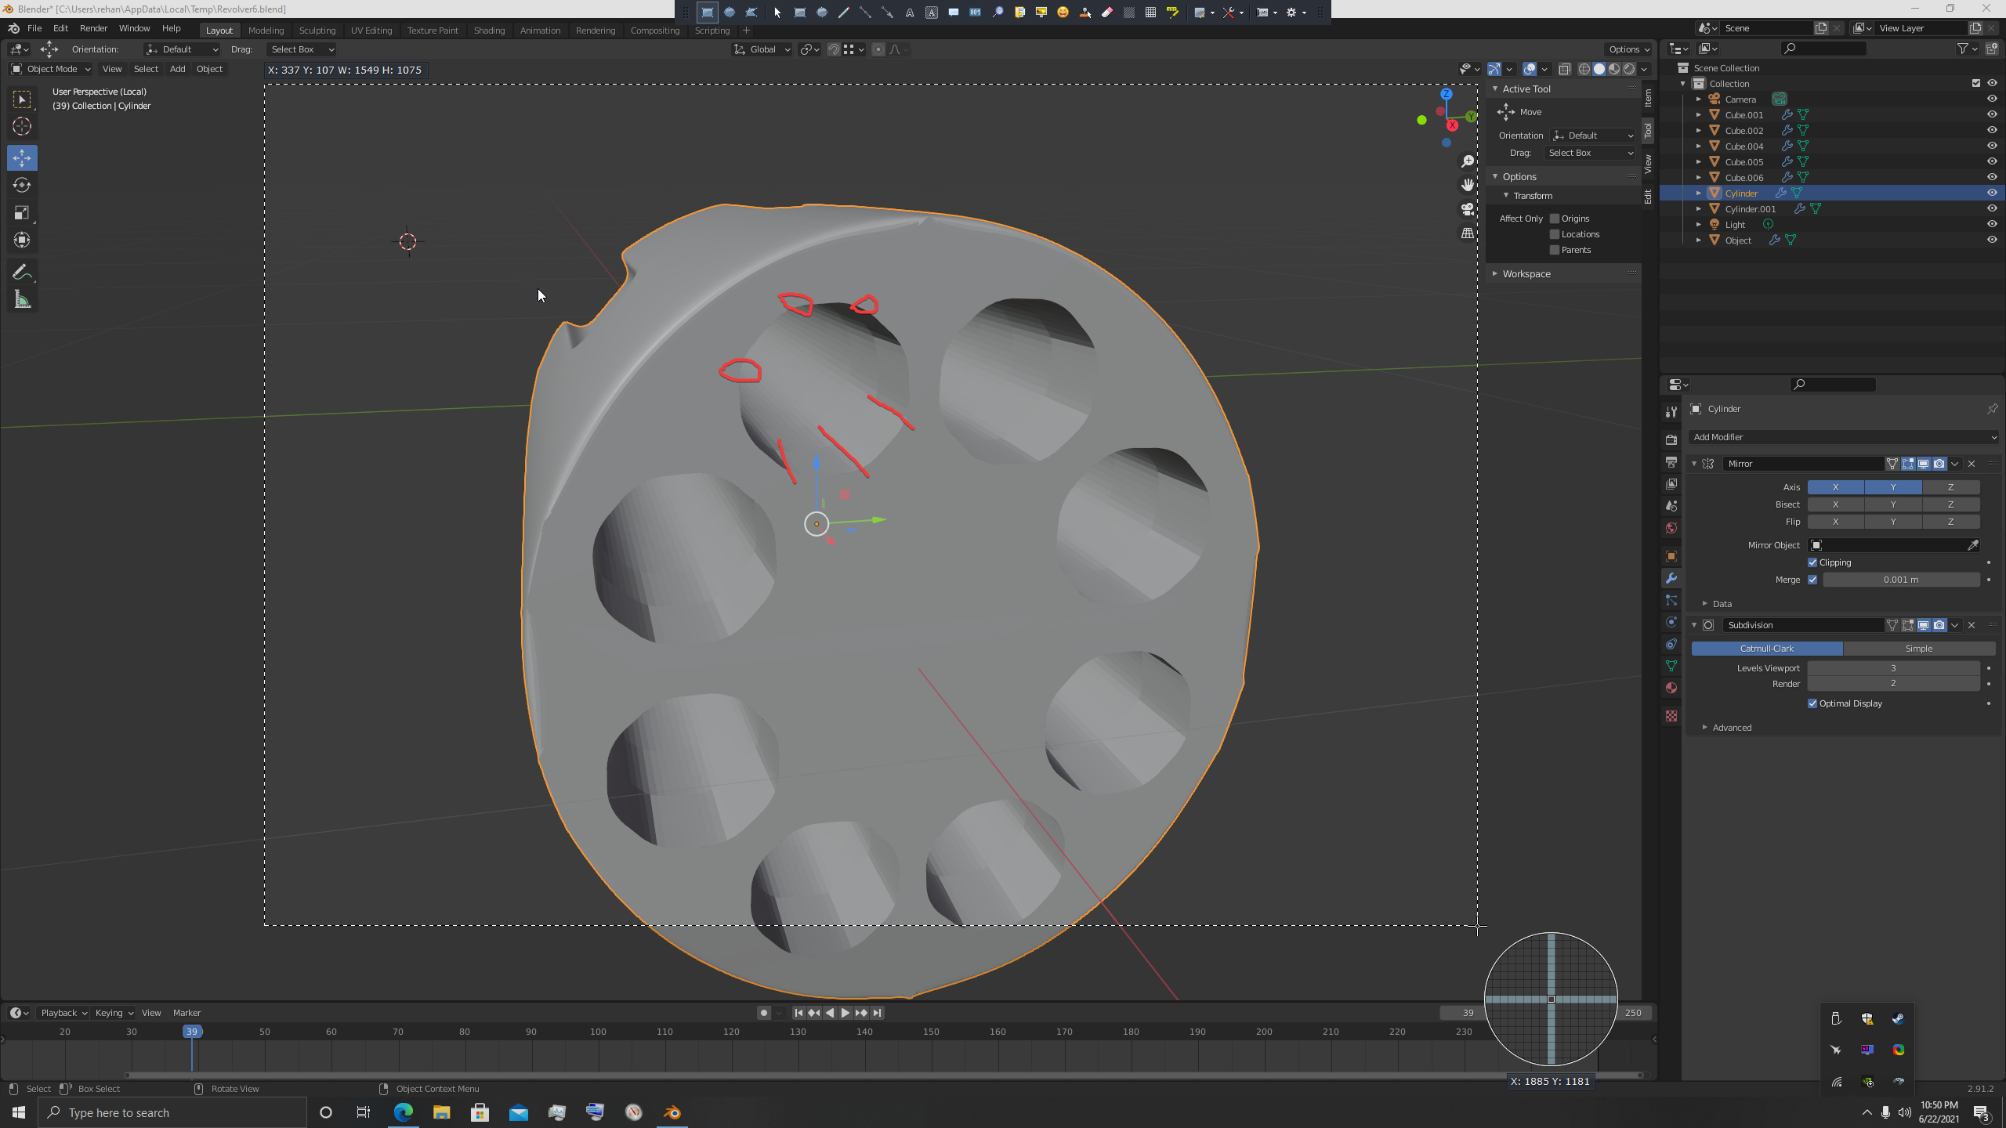
Task: Activate the Annotate pencil tool
Action: tap(22, 273)
